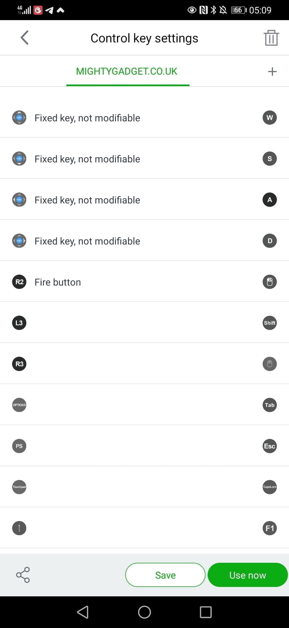Screen dimensions: 289x628
Task: Tap the OPTIONS controller button icon
Action: click(x=19, y=405)
